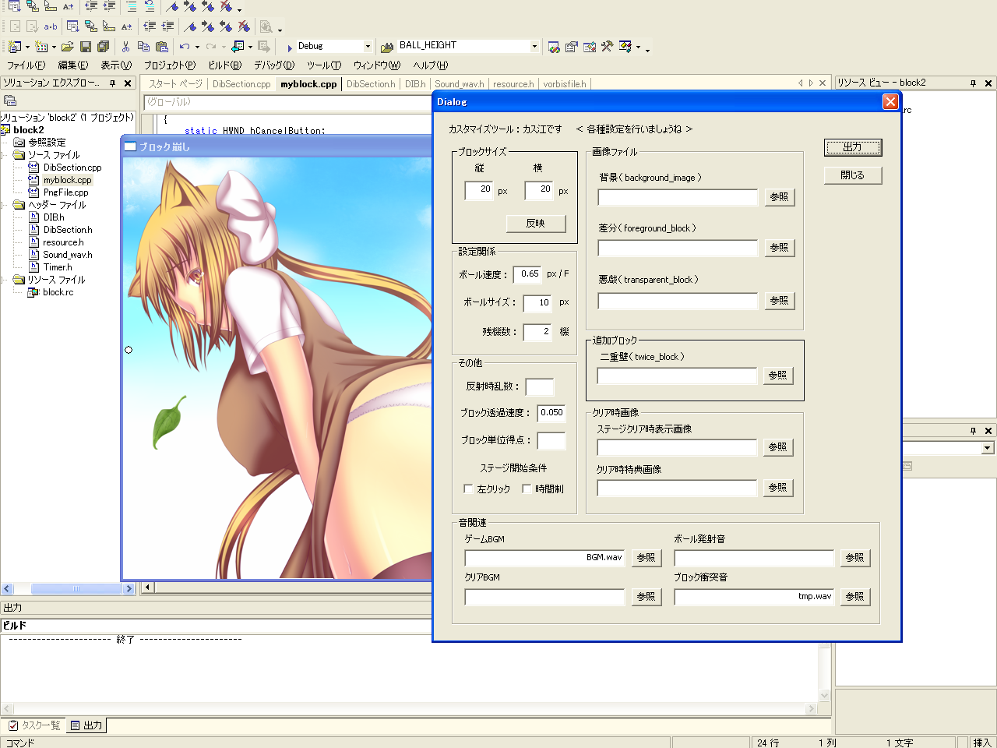Open the (グローバル) scope combo box
Viewport: 997px width, 748px height.
pos(288,102)
